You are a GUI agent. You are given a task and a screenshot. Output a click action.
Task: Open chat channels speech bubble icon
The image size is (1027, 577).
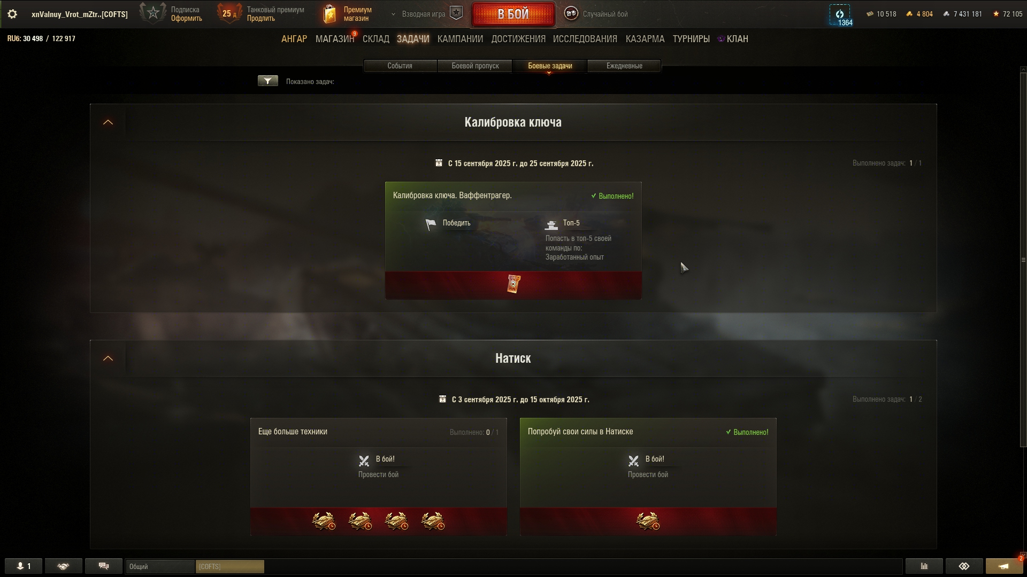[x=104, y=566]
